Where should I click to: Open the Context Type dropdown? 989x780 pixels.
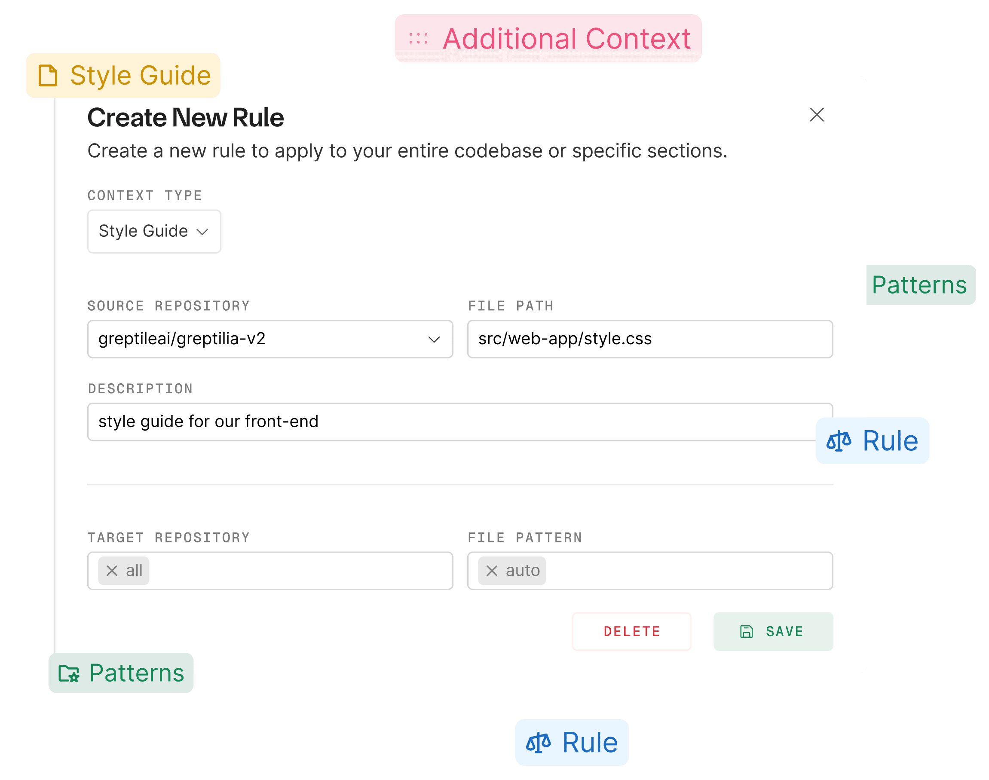tap(154, 231)
